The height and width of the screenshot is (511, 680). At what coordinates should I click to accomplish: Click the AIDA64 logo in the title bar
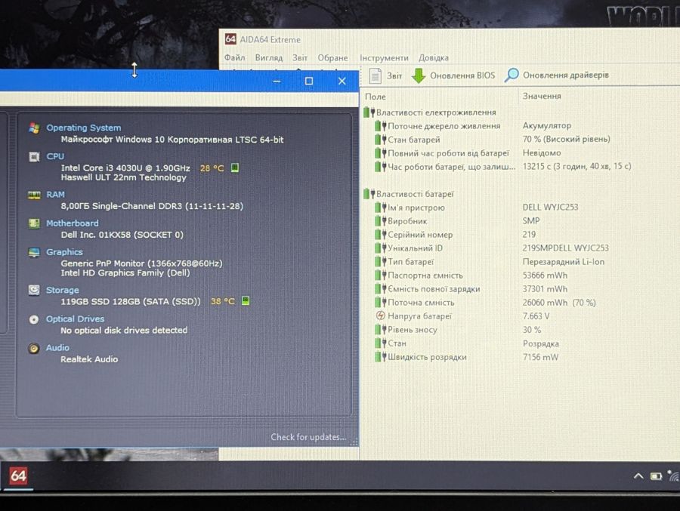click(230, 39)
